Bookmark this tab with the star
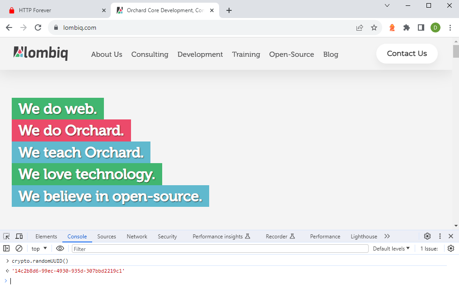Image resolution: width=459 pixels, height=292 pixels. 374,28
